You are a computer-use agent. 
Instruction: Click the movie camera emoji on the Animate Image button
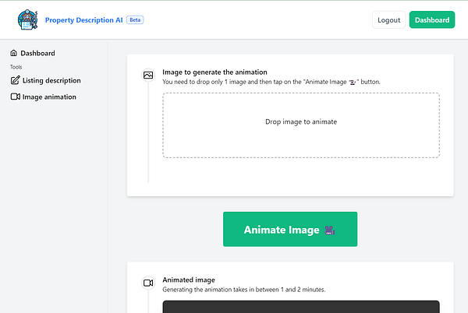pyautogui.click(x=331, y=230)
